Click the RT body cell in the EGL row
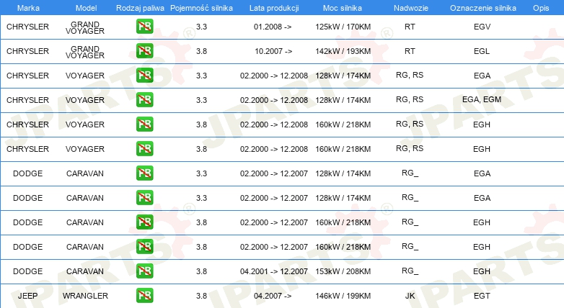The height and width of the screenshot is (308, 564). tap(410, 51)
